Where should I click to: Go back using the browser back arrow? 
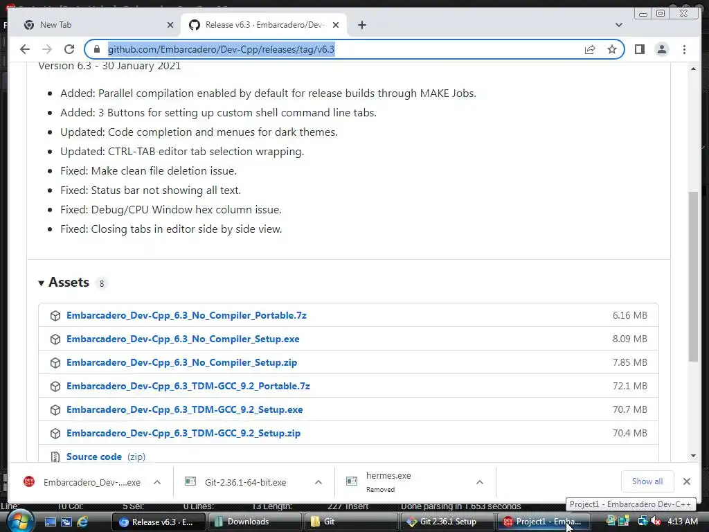point(25,49)
